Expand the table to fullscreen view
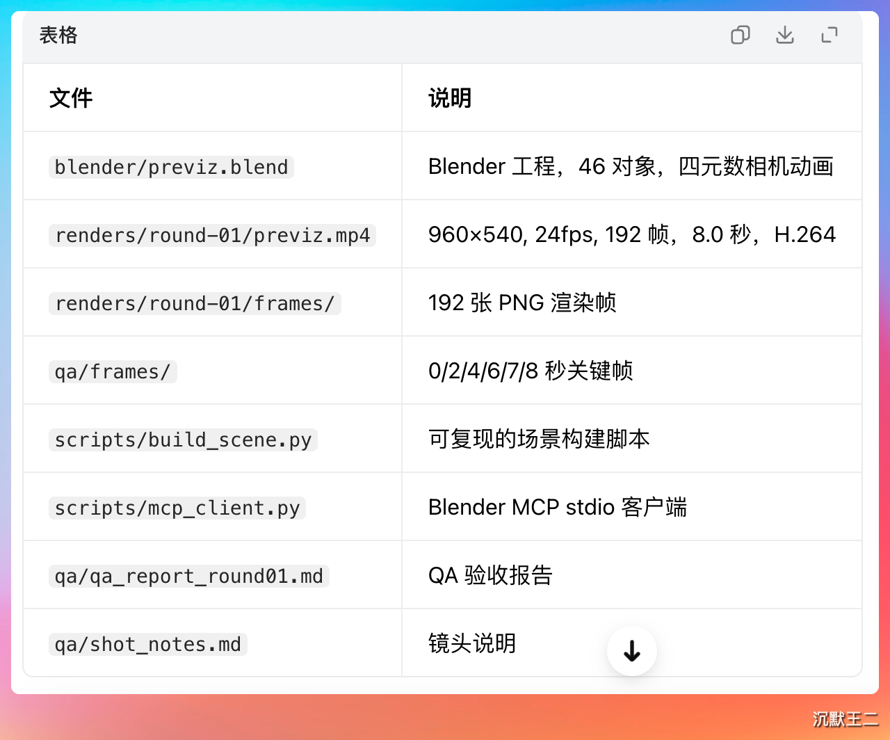The width and height of the screenshot is (890, 740). 830,35
